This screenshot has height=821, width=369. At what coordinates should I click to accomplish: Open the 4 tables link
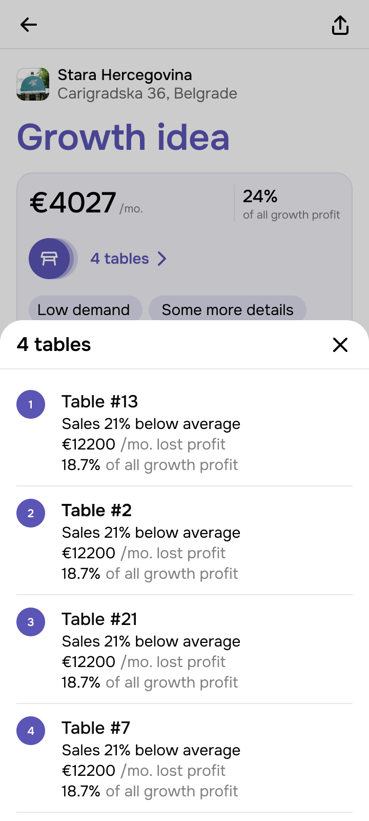tap(120, 259)
